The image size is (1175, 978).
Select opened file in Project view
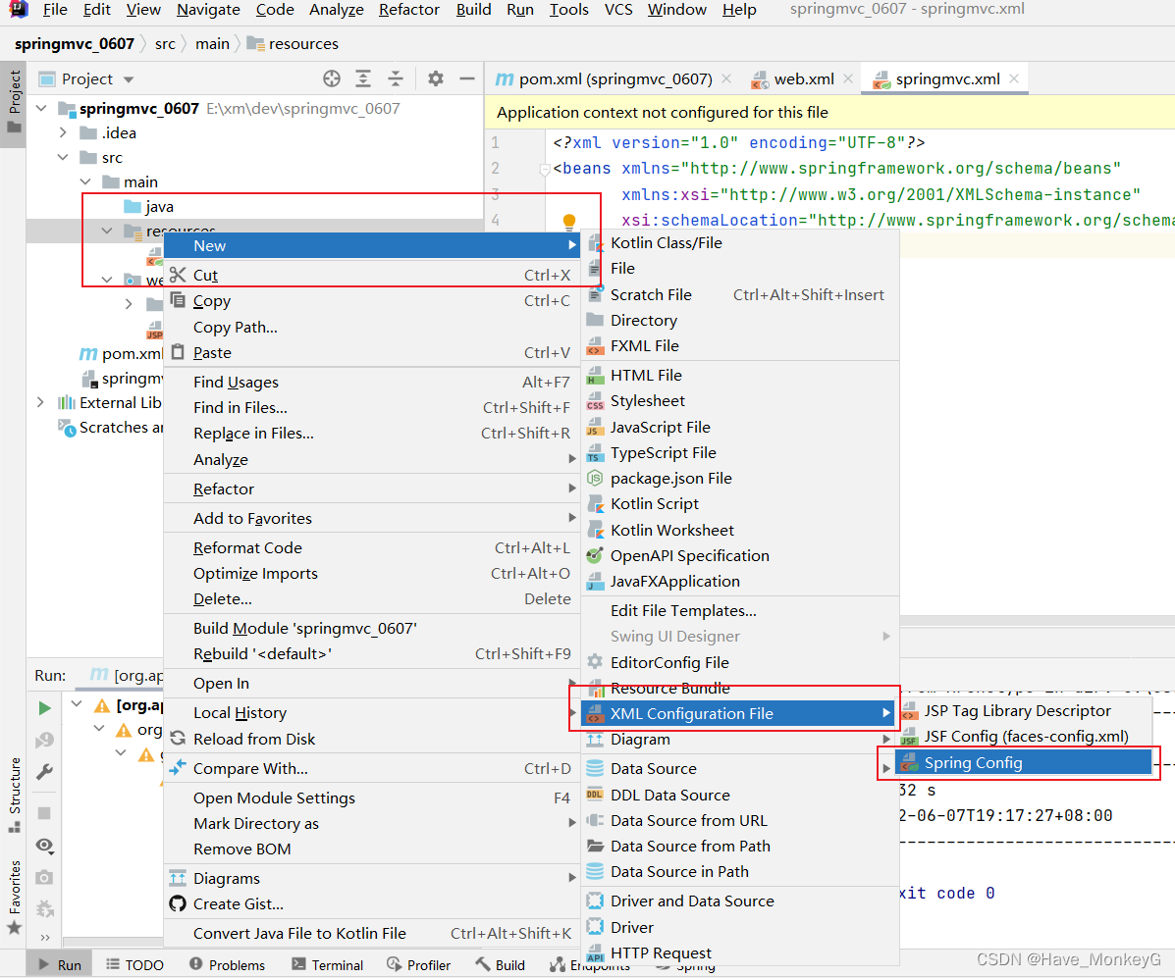point(331,78)
